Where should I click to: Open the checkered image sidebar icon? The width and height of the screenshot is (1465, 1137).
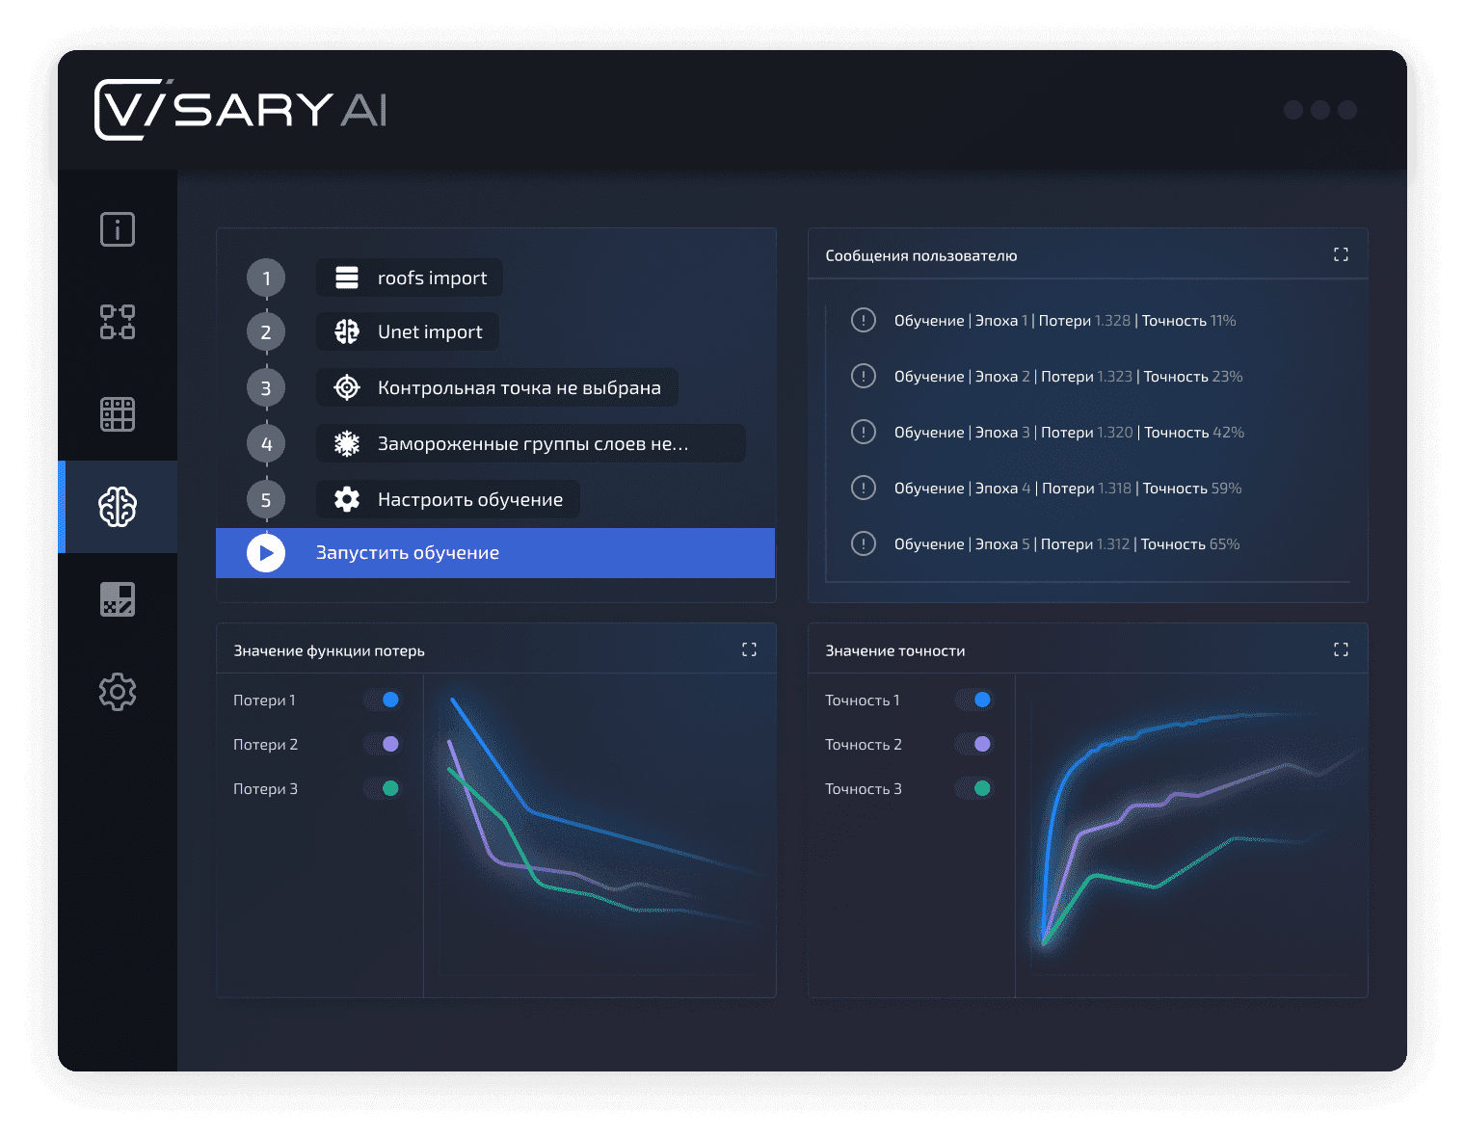(118, 599)
